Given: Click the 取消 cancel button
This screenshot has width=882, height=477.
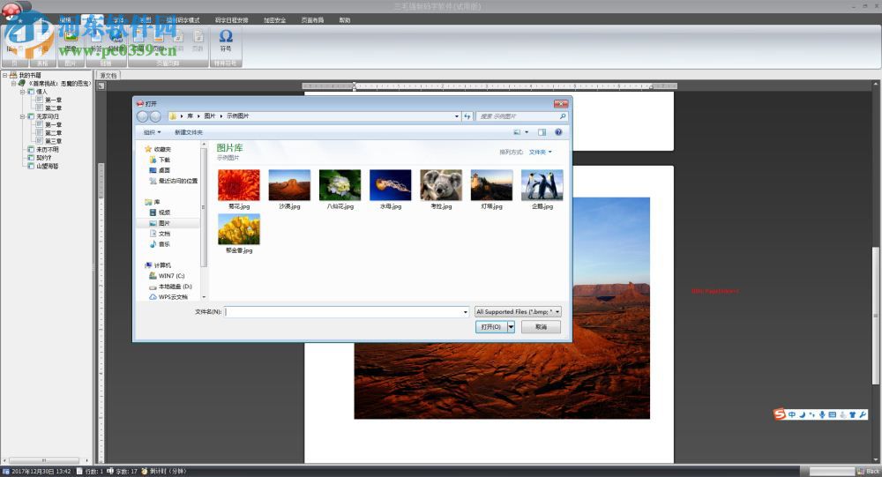Looking at the screenshot, I should click(541, 327).
